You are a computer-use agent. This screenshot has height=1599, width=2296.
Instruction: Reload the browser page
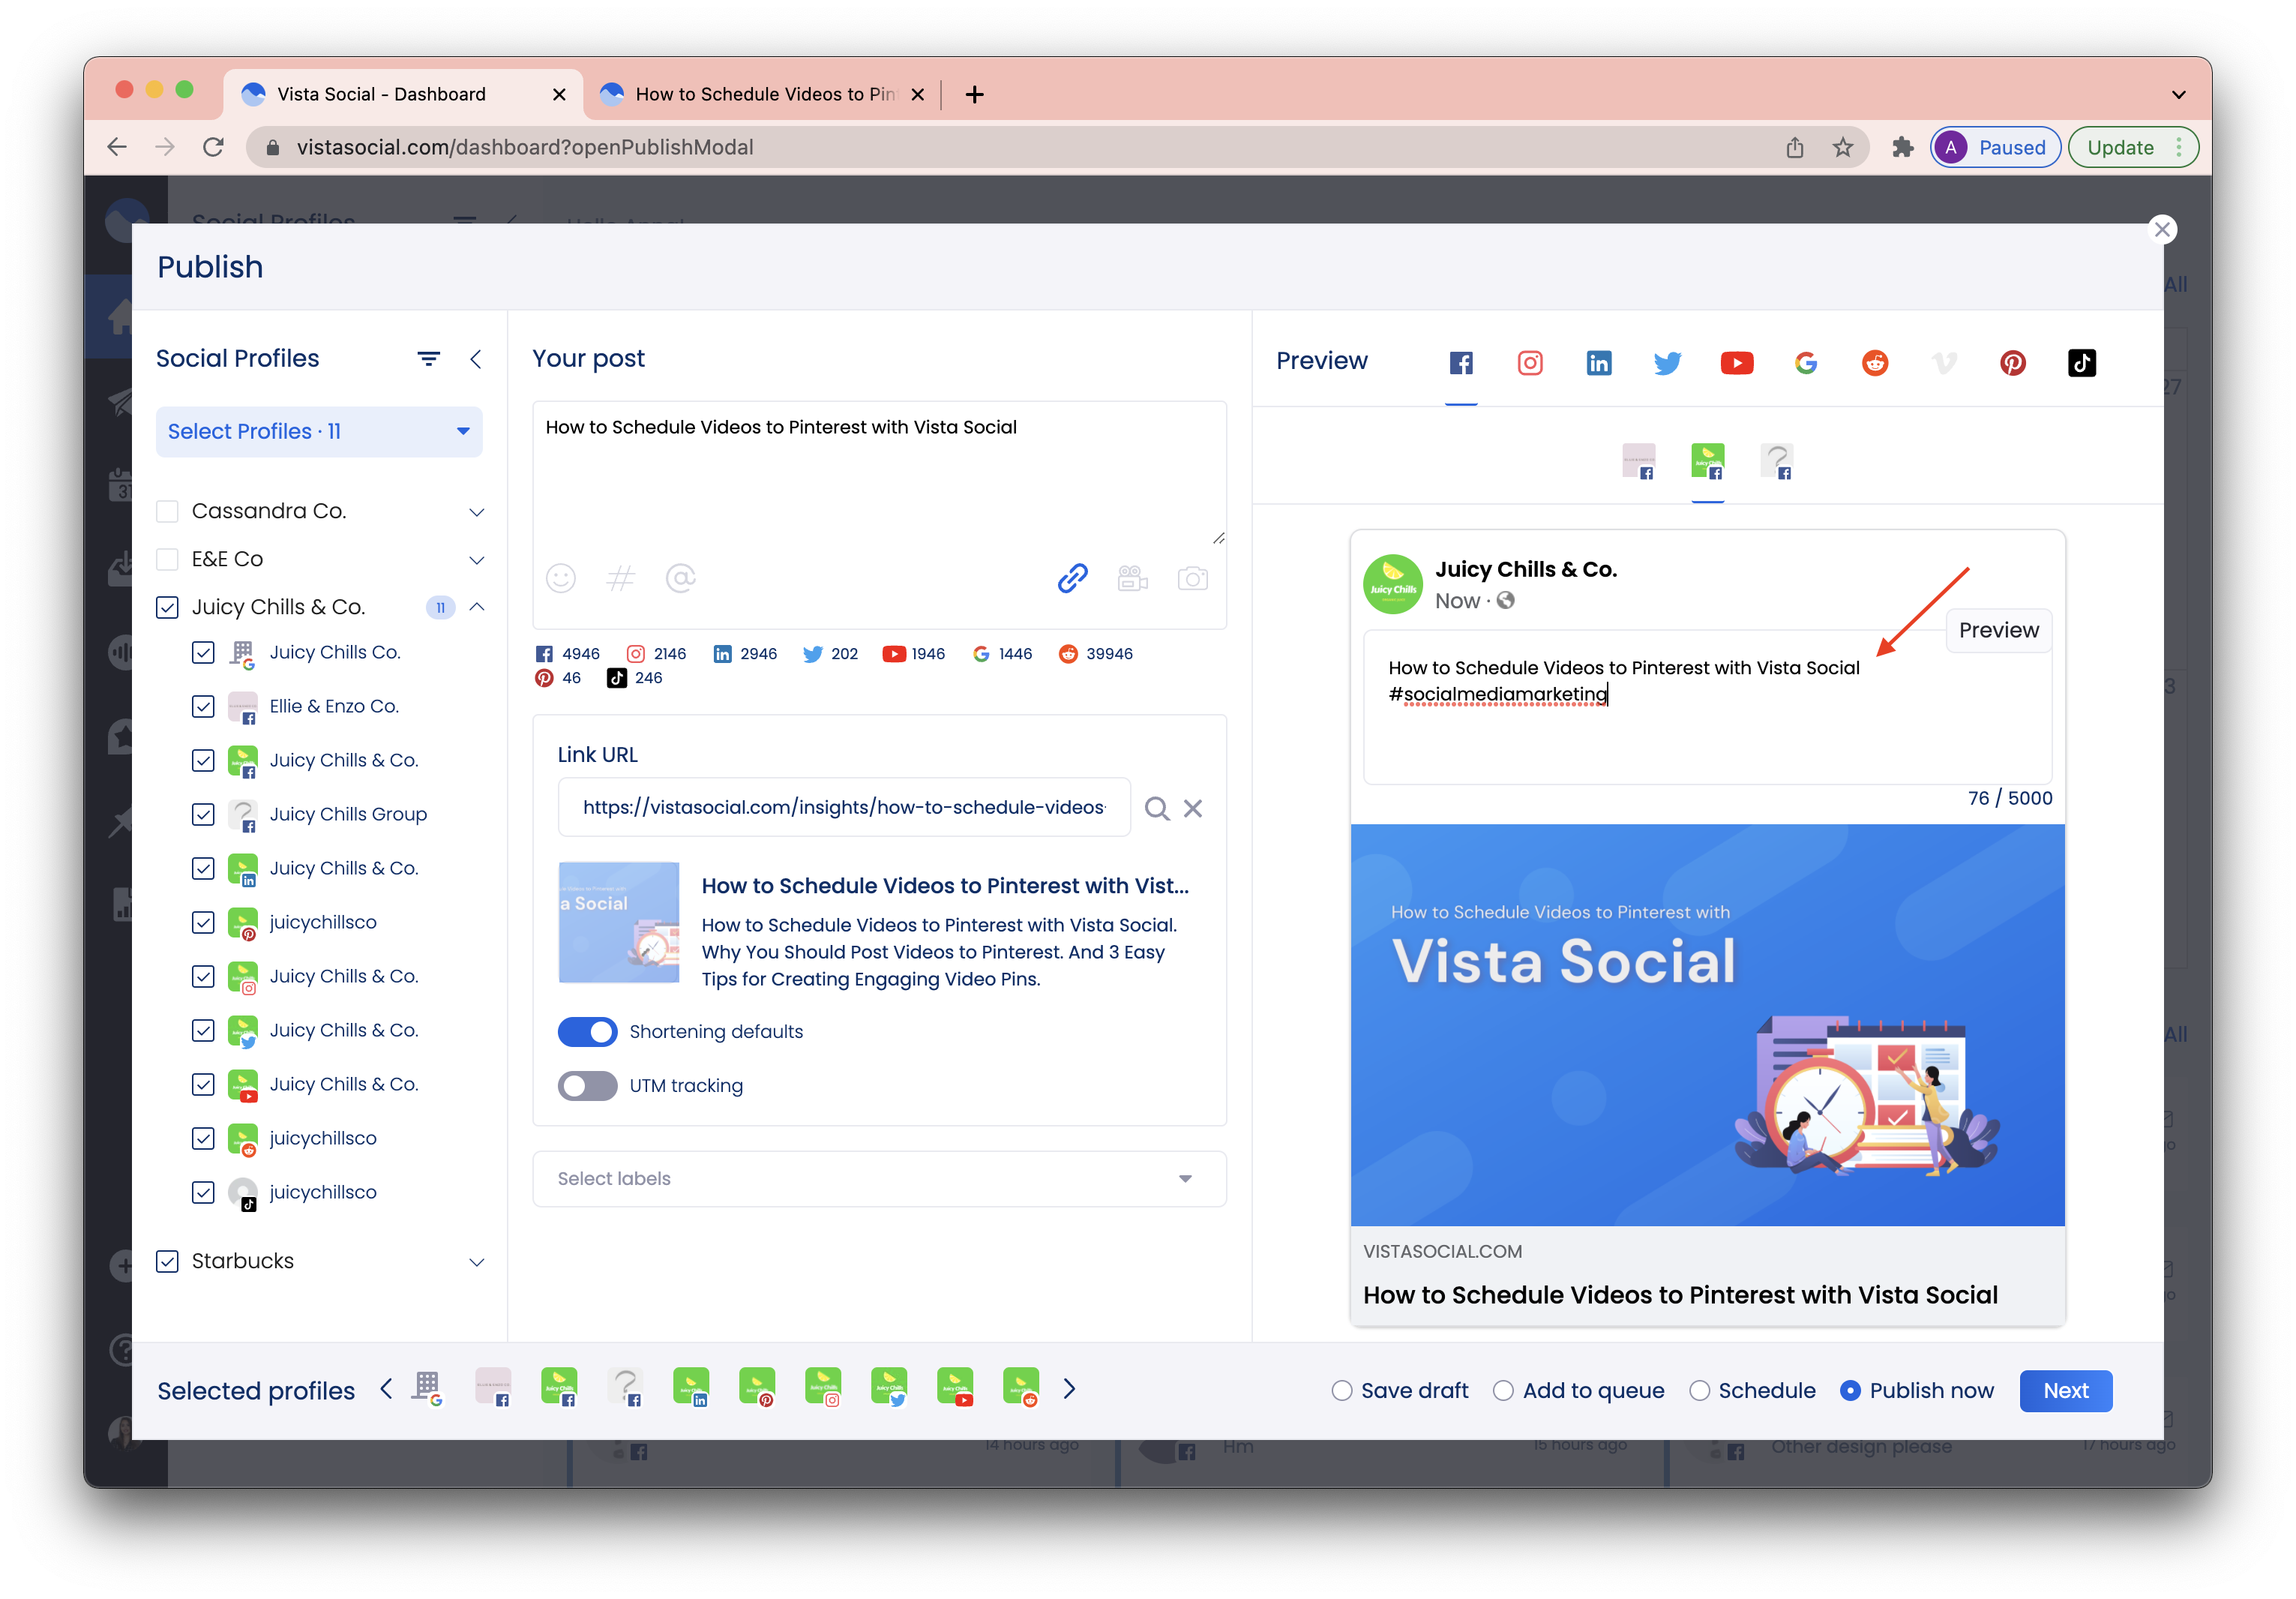pyautogui.click(x=213, y=148)
